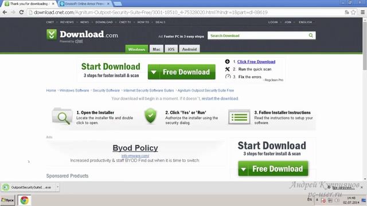Click the top banner Free Download button
This screenshot has height=206, width=367.
(181, 72)
